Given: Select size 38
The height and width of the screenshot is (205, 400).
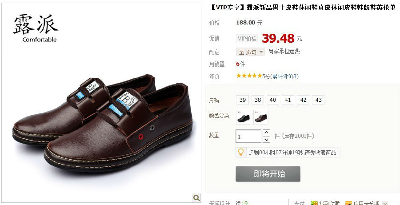Looking at the screenshot, I should point(258,100).
